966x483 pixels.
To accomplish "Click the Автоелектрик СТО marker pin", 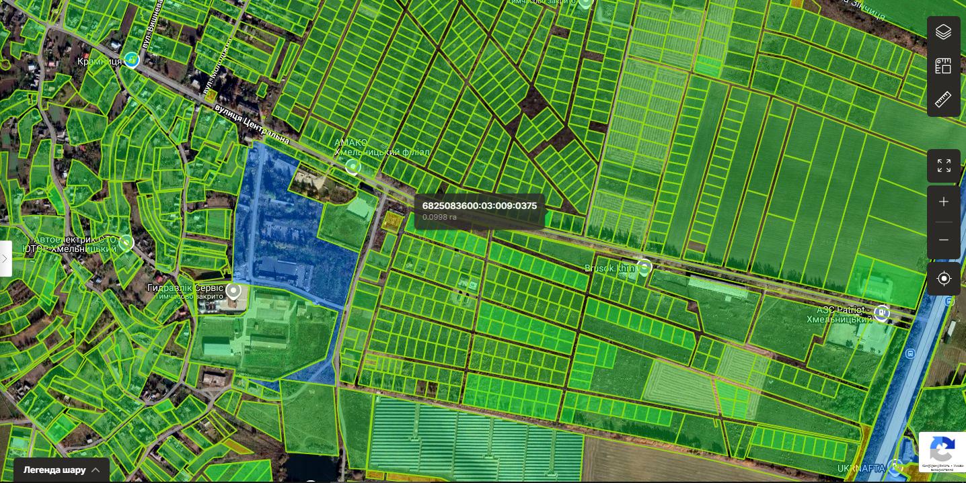I will [x=126, y=243].
